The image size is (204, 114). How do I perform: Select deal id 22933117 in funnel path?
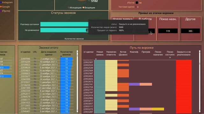(88, 106)
